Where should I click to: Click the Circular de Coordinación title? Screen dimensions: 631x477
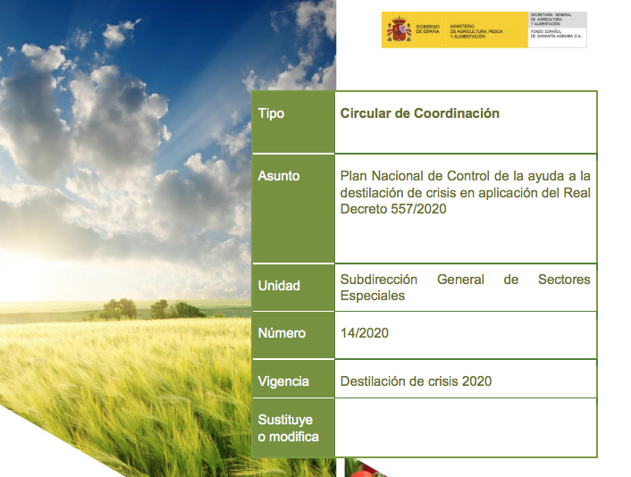coord(419,113)
